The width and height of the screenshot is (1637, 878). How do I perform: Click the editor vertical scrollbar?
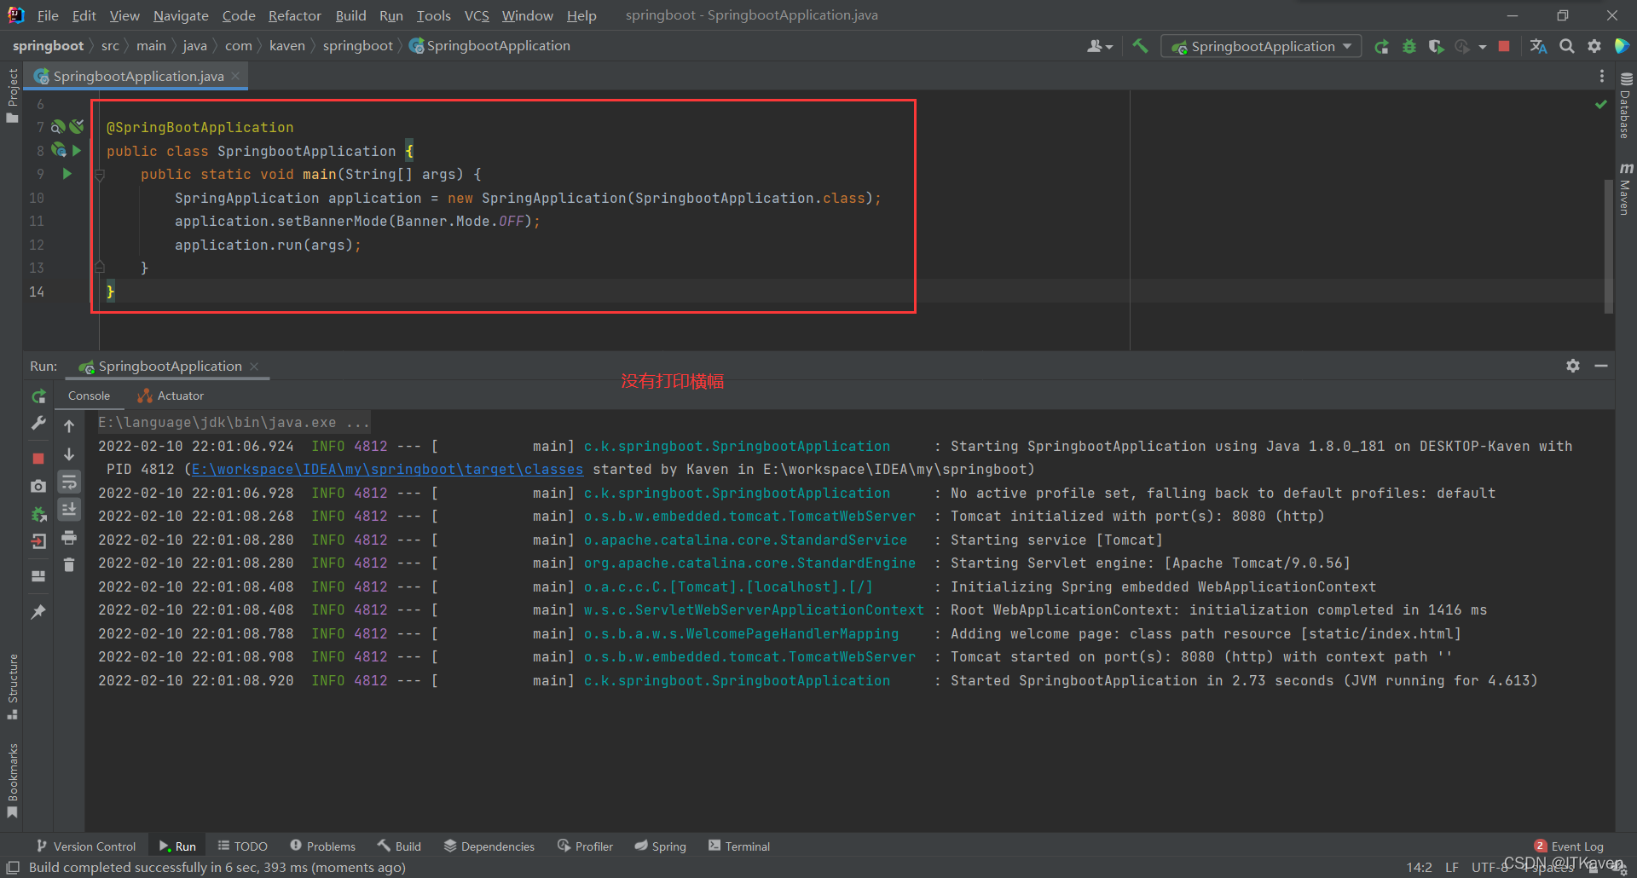click(x=1609, y=245)
